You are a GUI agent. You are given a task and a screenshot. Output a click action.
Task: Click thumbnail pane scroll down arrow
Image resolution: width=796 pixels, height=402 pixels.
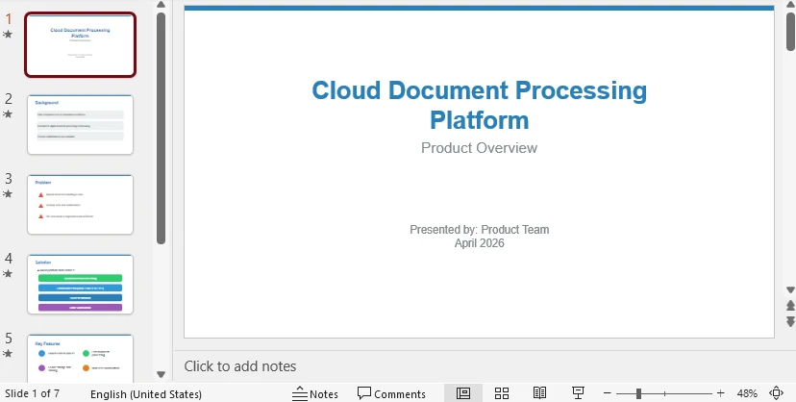[161, 375]
